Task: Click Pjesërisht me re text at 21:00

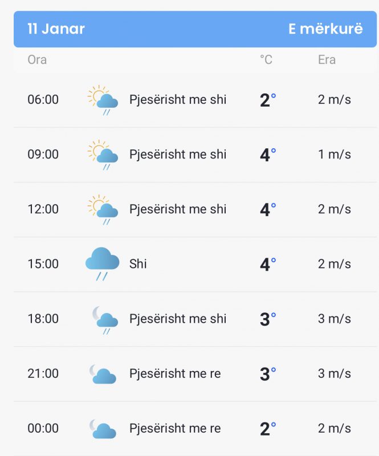Action: [x=175, y=374]
